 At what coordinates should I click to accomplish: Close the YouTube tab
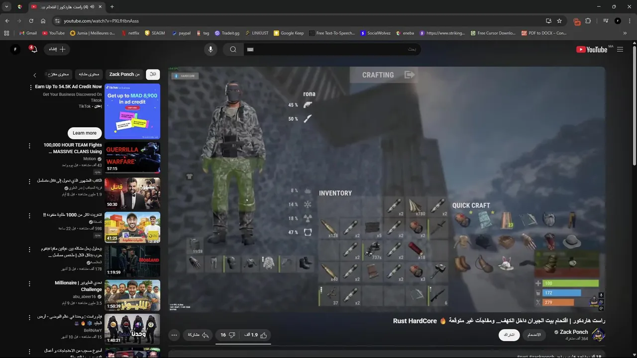pos(100,7)
